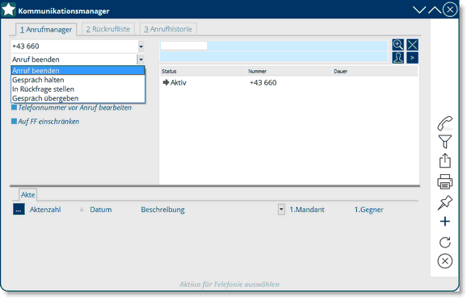Select the Akte tab
The height and width of the screenshot is (299, 467).
click(x=28, y=195)
